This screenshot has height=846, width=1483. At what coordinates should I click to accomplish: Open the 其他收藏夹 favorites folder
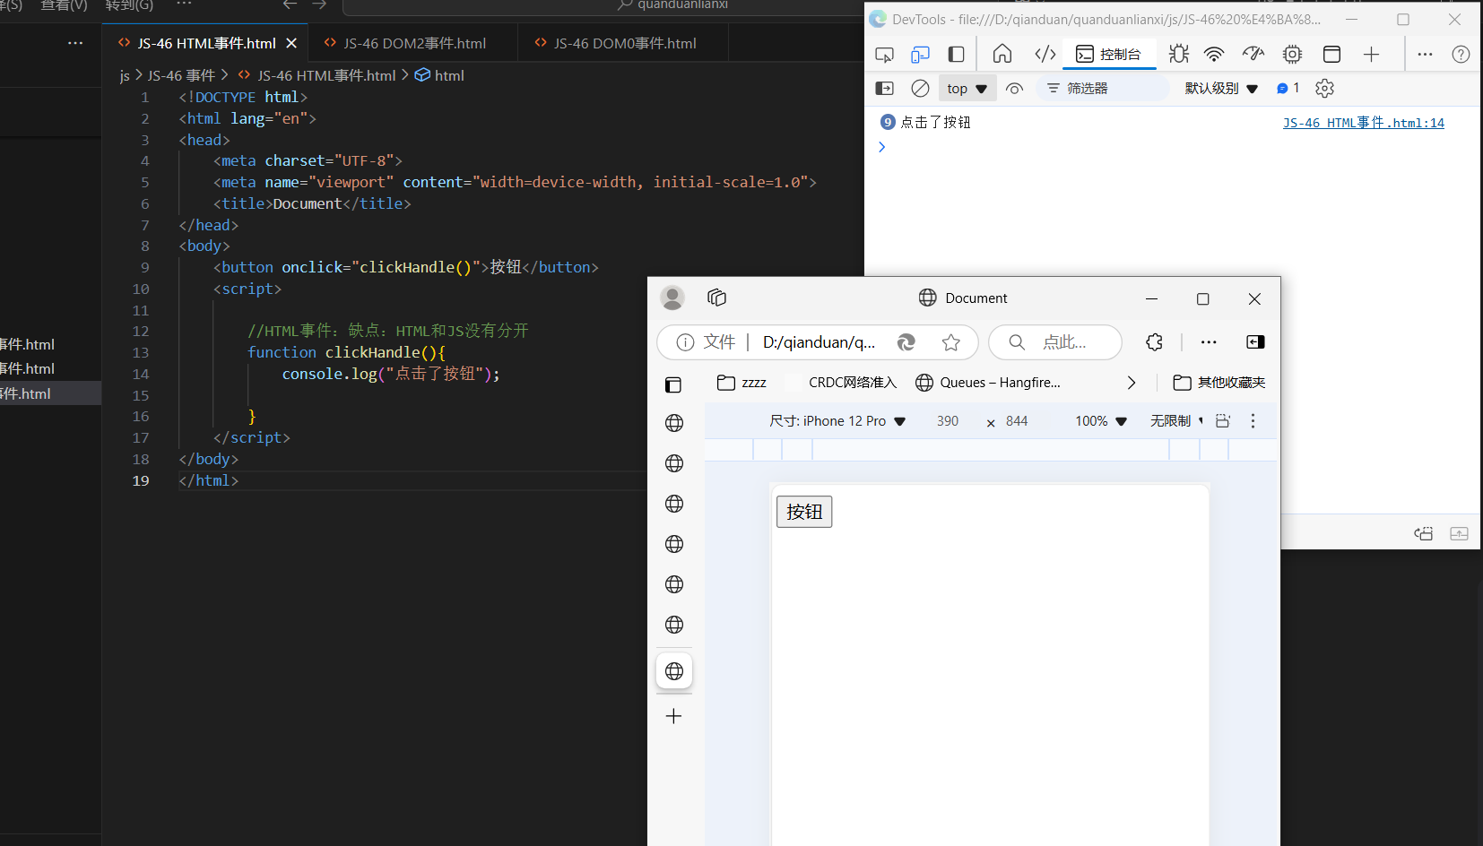click(x=1219, y=383)
